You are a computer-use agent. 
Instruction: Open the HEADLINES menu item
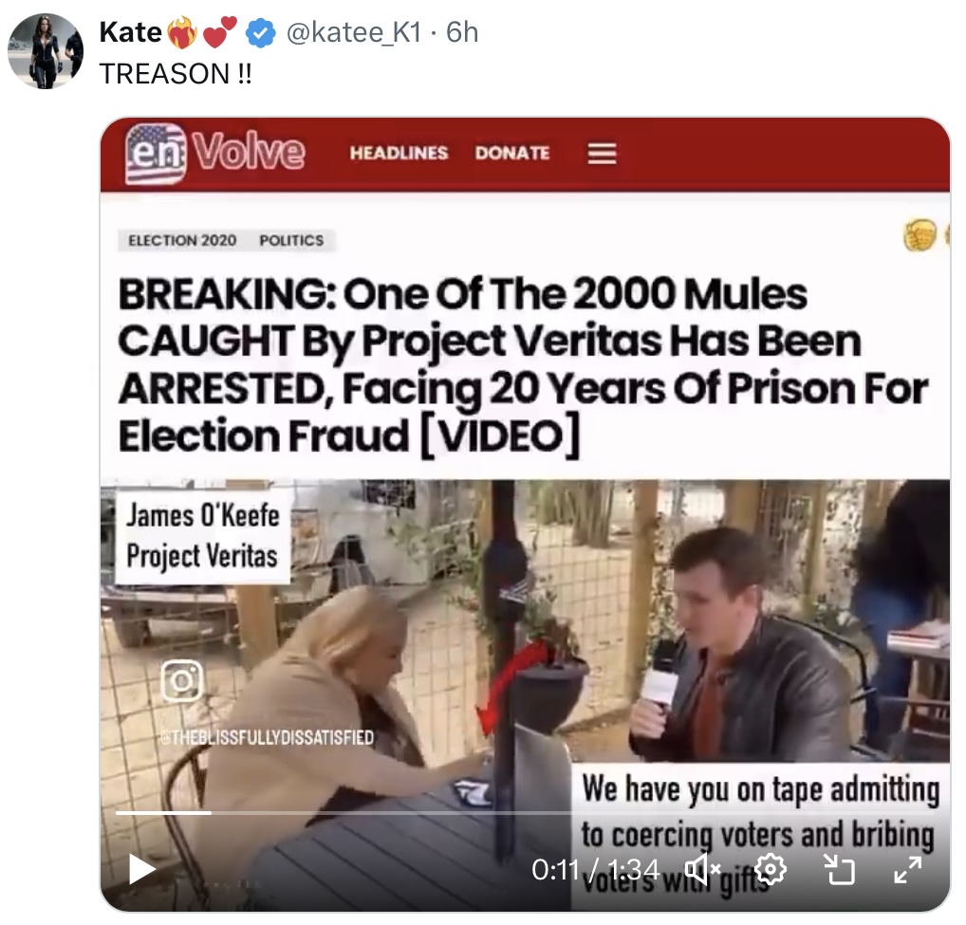399,153
